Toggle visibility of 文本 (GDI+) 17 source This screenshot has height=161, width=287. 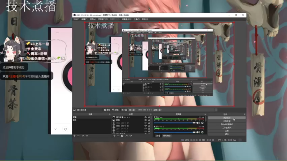pos(146,123)
